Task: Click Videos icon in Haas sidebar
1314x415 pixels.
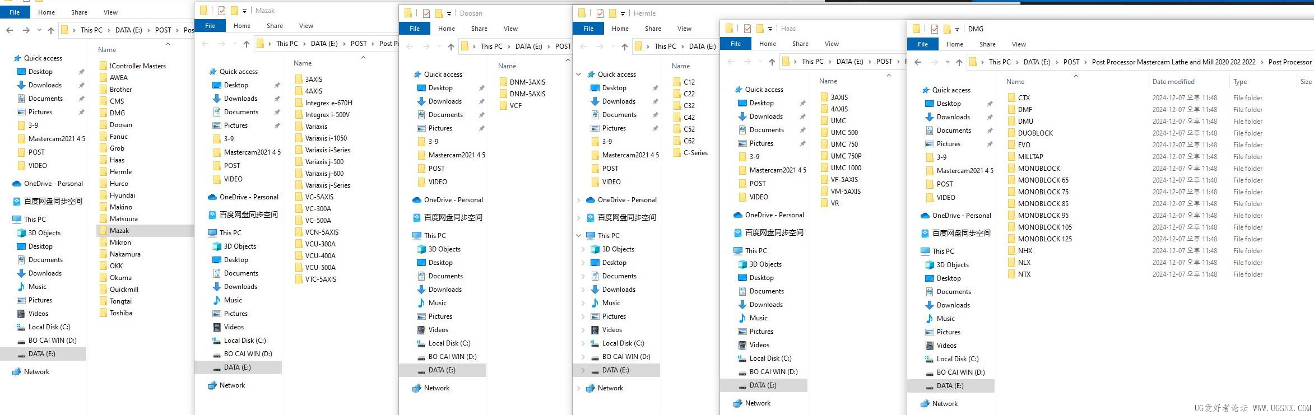Action: click(742, 345)
